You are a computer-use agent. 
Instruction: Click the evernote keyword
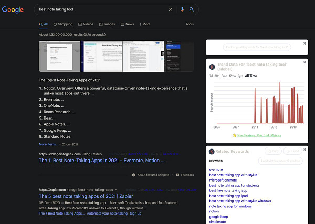coord(216,170)
